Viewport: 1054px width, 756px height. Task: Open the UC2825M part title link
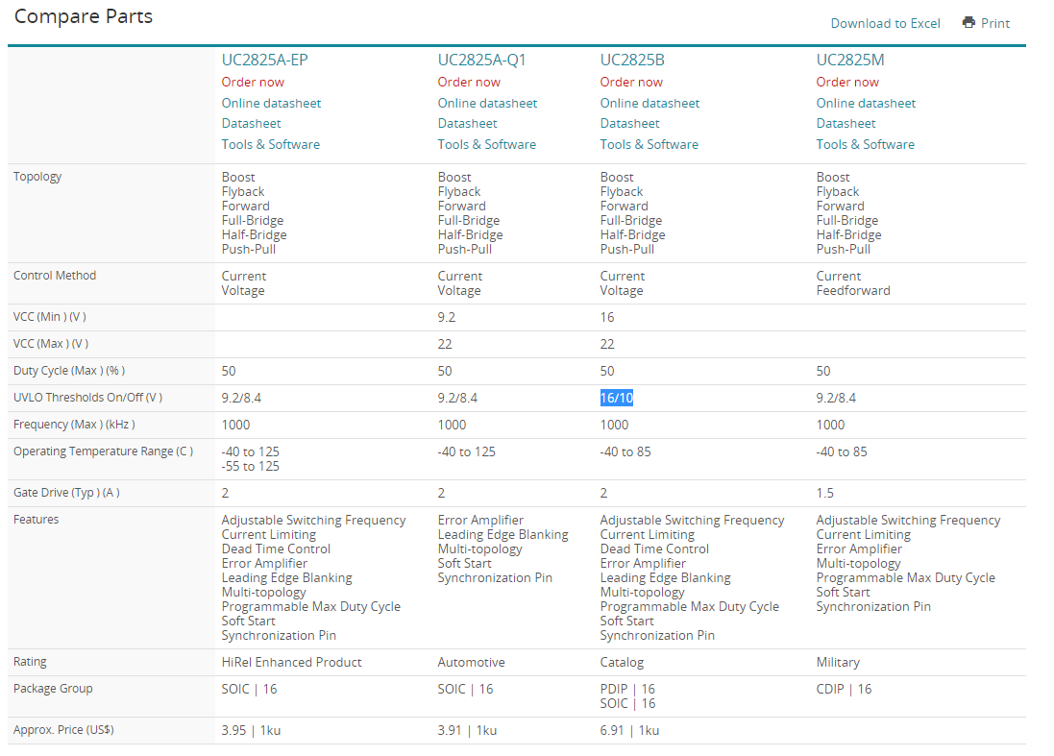pyautogui.click(x=850, y=60)
